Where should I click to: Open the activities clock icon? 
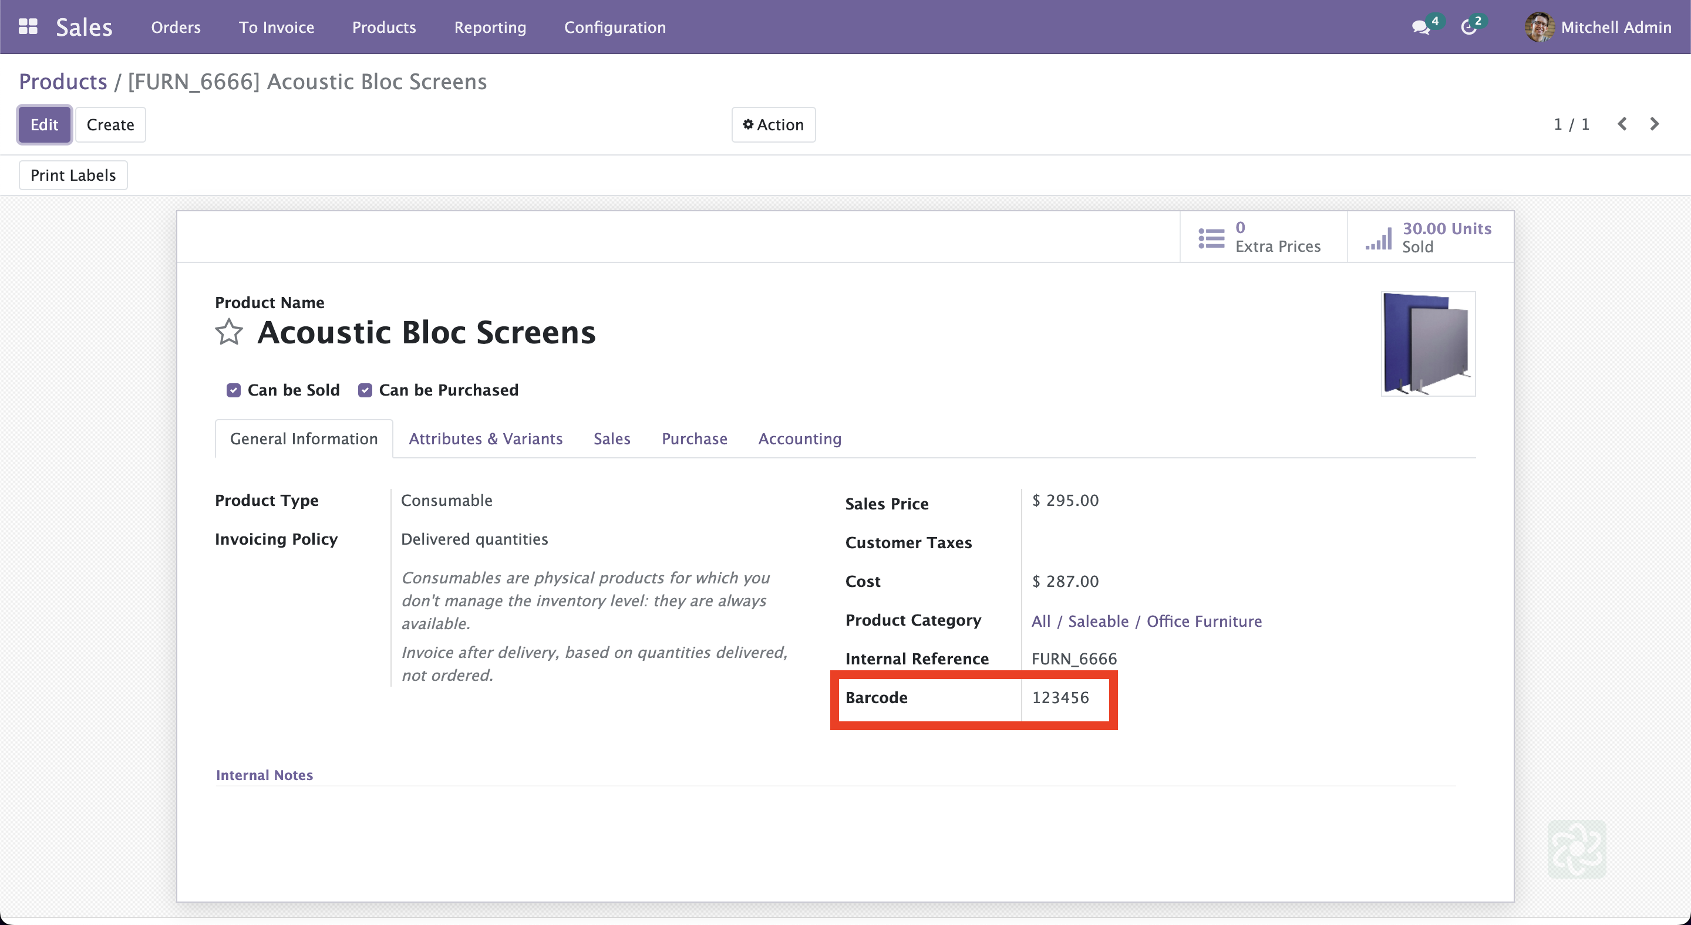coord(1468,28)
